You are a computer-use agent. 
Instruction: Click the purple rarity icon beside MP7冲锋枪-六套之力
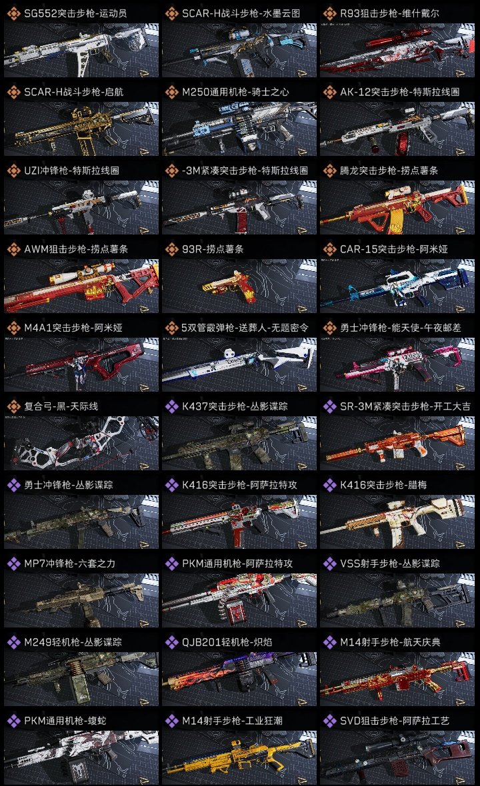pyautogui.click(x=13, y=564)
